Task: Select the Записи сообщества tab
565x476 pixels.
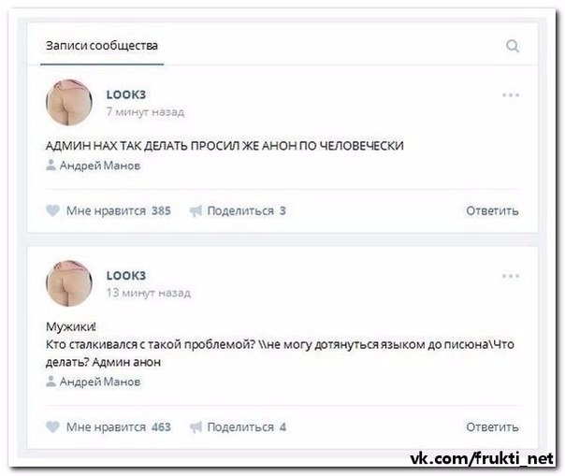Action: click(x=102, y=46)
